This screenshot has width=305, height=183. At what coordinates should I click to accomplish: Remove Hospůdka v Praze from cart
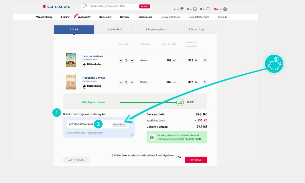pyautogui.click(x=205, y=82)
